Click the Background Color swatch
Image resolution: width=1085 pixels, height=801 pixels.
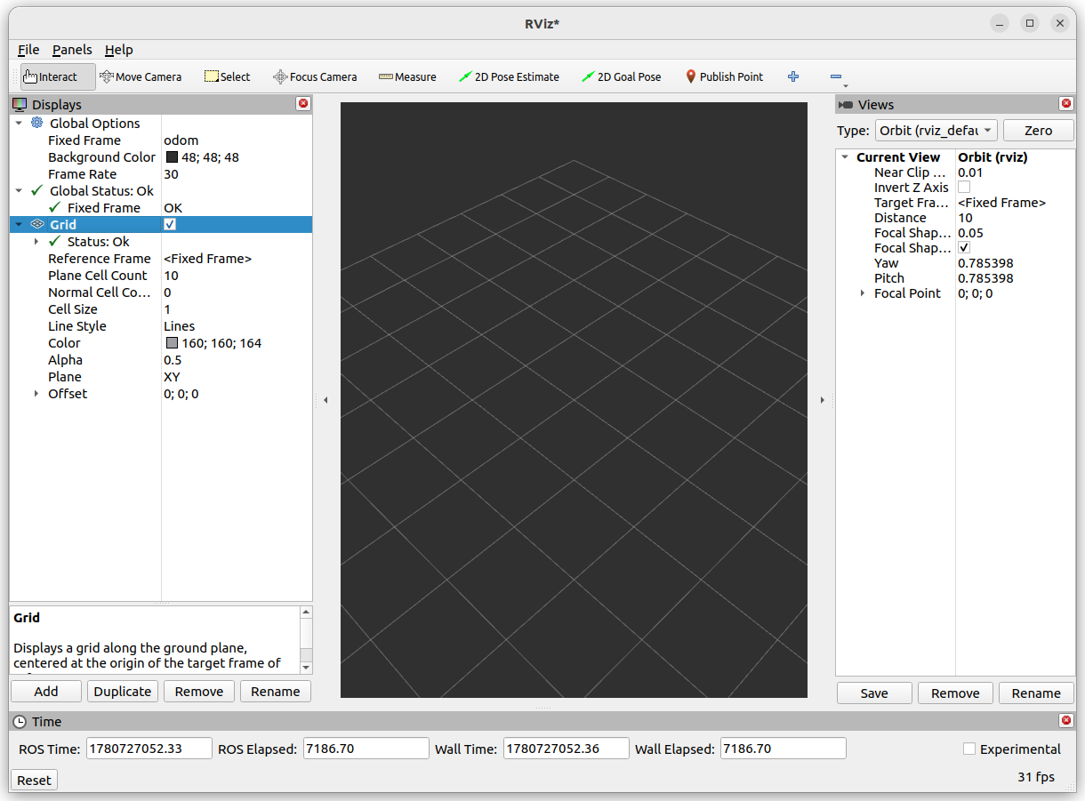click(173, 157)
